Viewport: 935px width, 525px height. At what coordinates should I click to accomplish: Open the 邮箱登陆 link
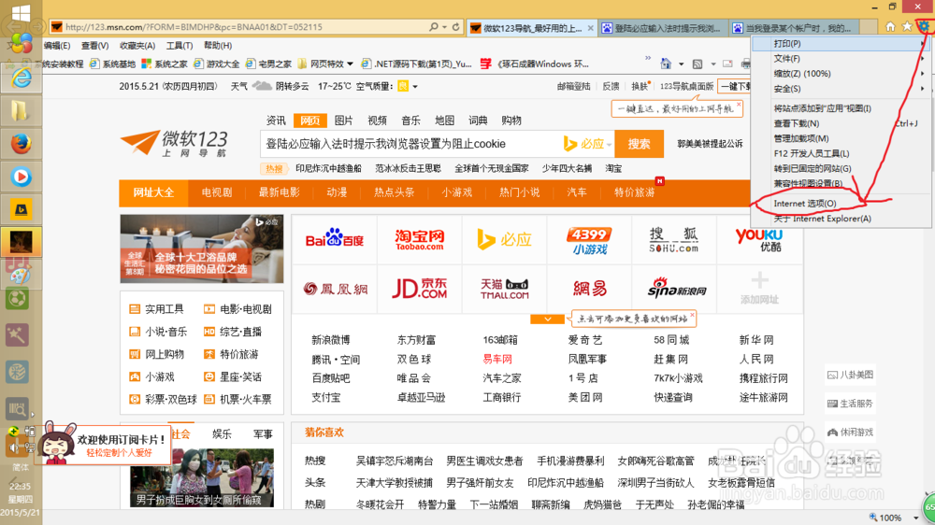click(x=574, y=86)
